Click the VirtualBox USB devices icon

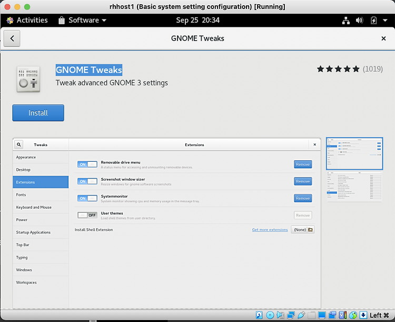pos(301,315)
